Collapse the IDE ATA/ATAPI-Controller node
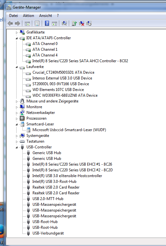Screen dimensions: 166x246 click(x=17, y=38)
